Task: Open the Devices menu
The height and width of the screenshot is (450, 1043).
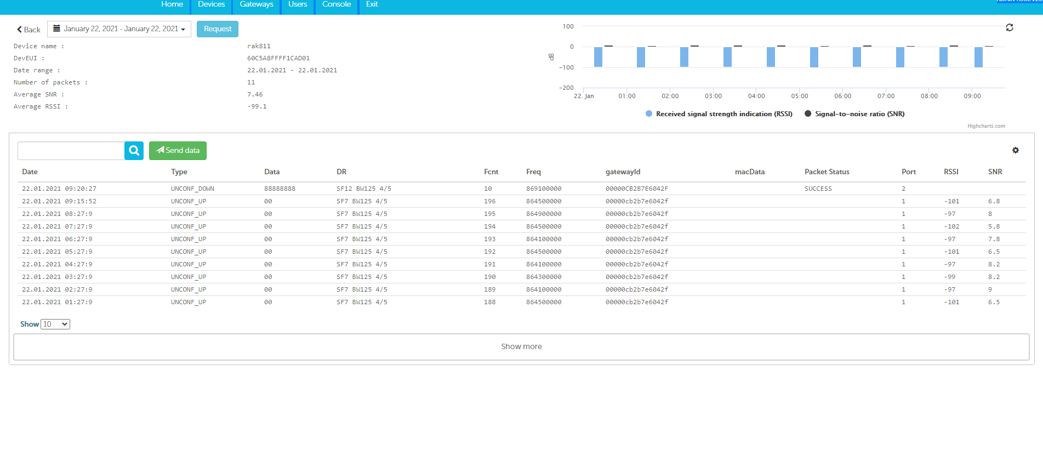Action: click(x=212, y=4)
